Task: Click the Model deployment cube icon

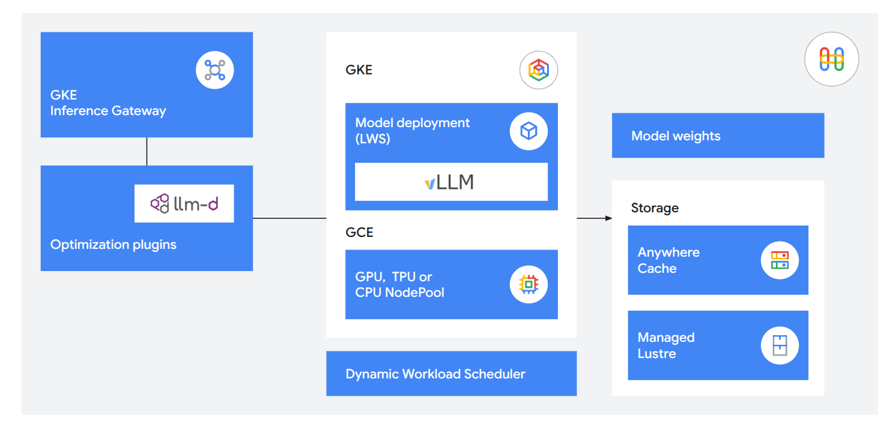Action: click(x=528, y=131)
